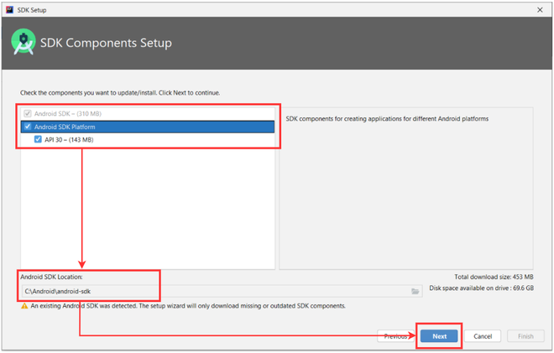Click the SDK Components Setup heading
This screenshot has height=353, width=554.
pyautogui.click(x=106, y=43)
